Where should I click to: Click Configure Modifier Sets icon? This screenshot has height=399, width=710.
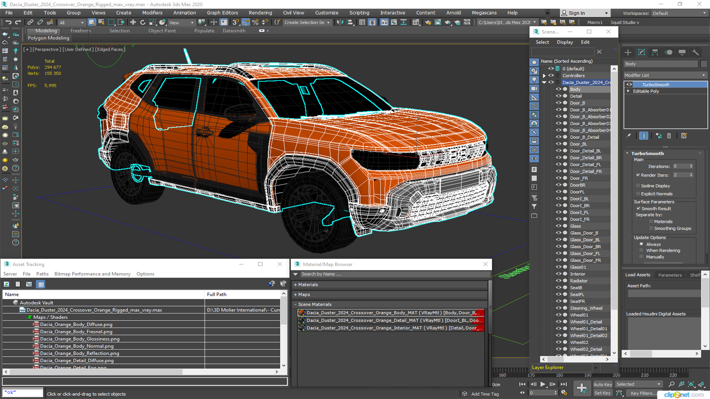click(x=684, y=136)
